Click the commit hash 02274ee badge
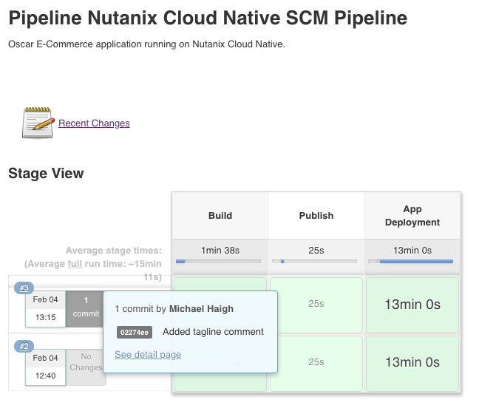This screenshot has width=479, height=411. [135, 332]
